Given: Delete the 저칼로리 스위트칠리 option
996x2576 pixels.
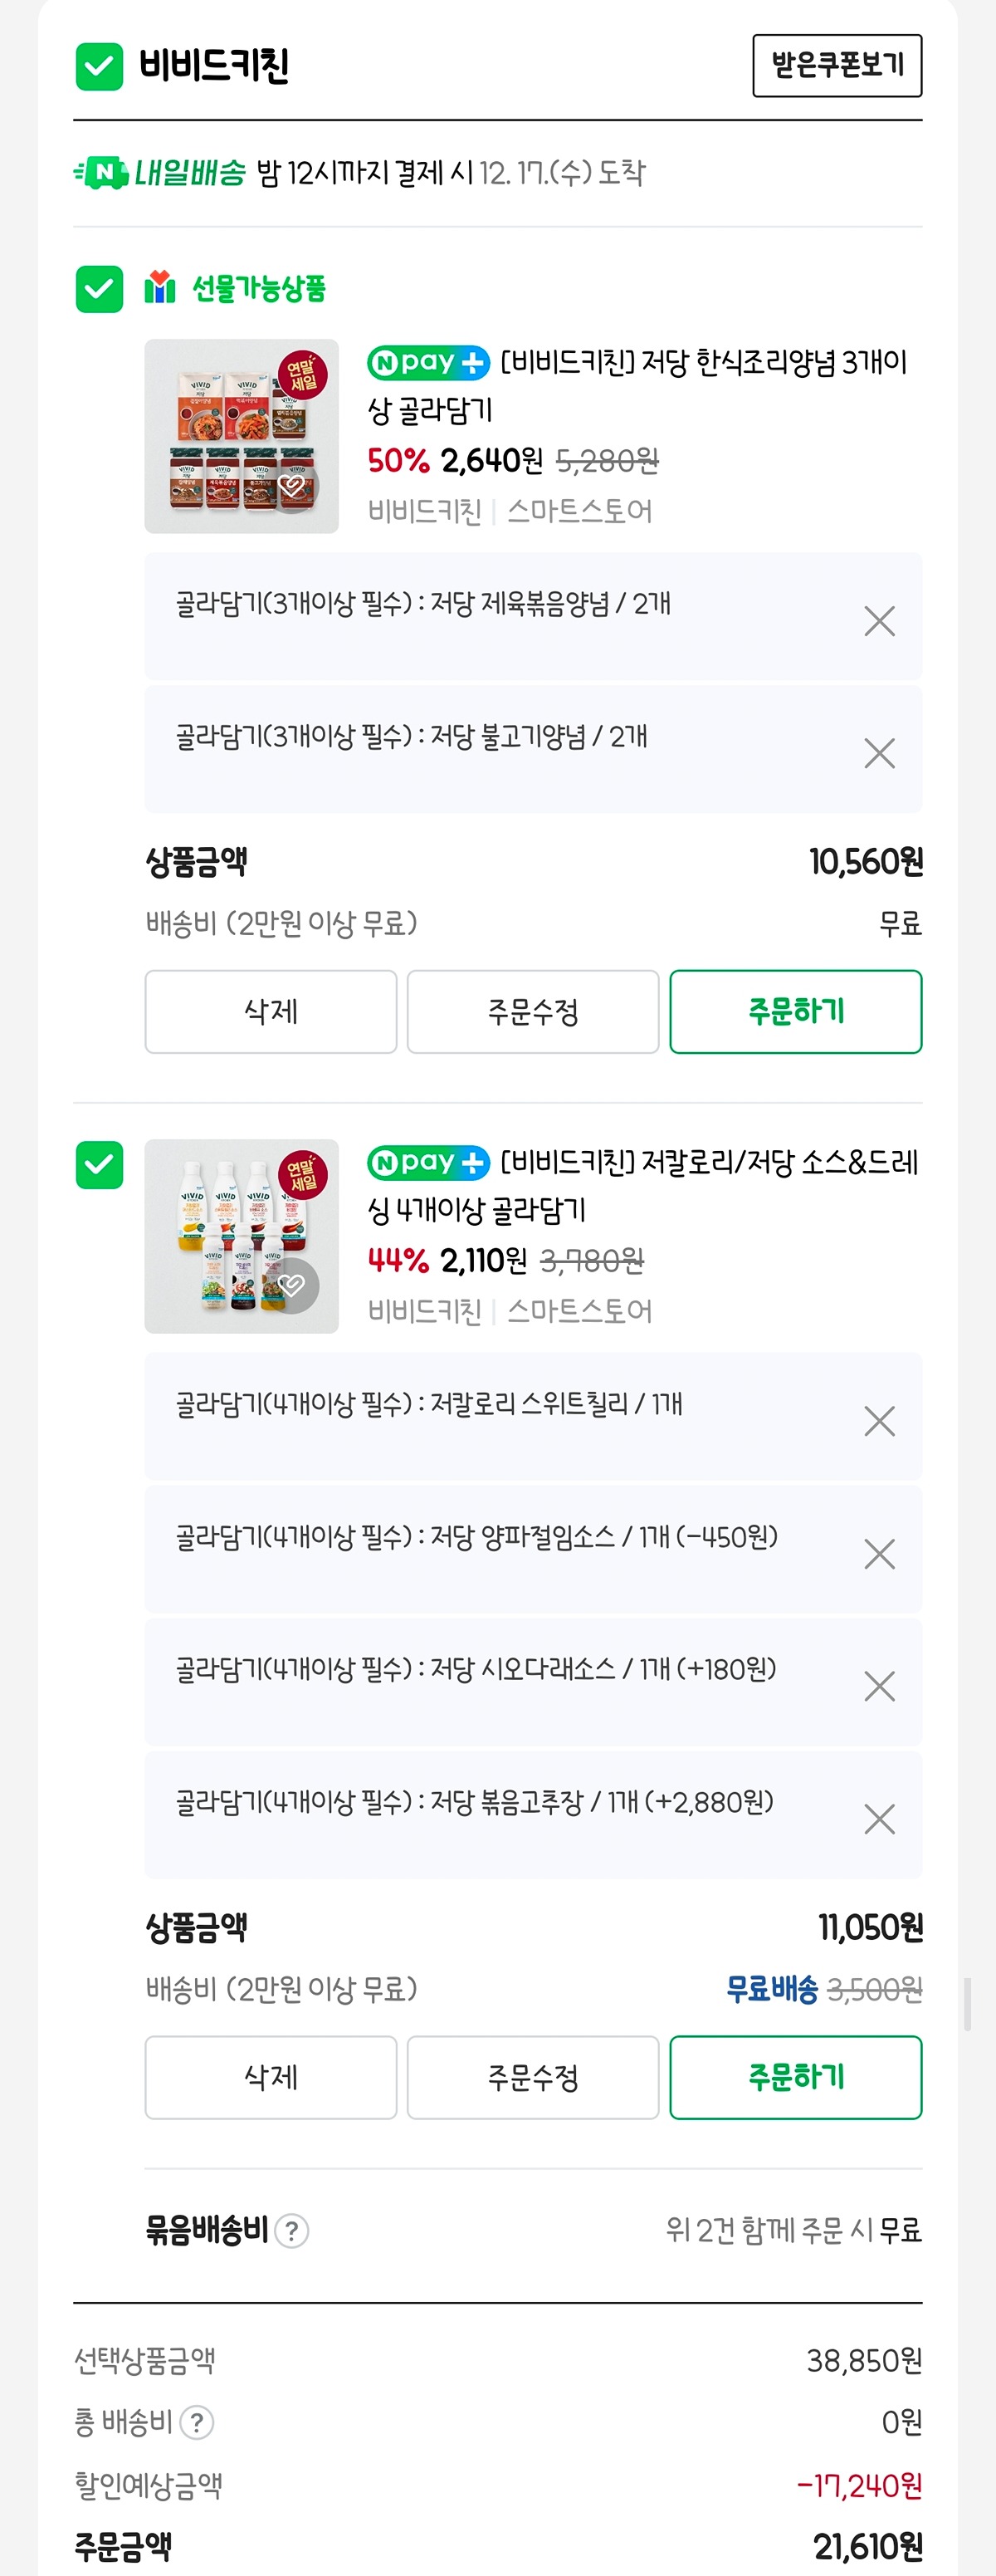Looking at the screenshot, I should point(878,1421).
